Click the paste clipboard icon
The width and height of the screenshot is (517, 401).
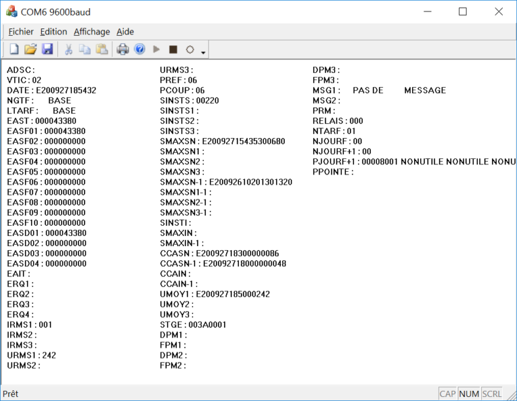point(102,49)
